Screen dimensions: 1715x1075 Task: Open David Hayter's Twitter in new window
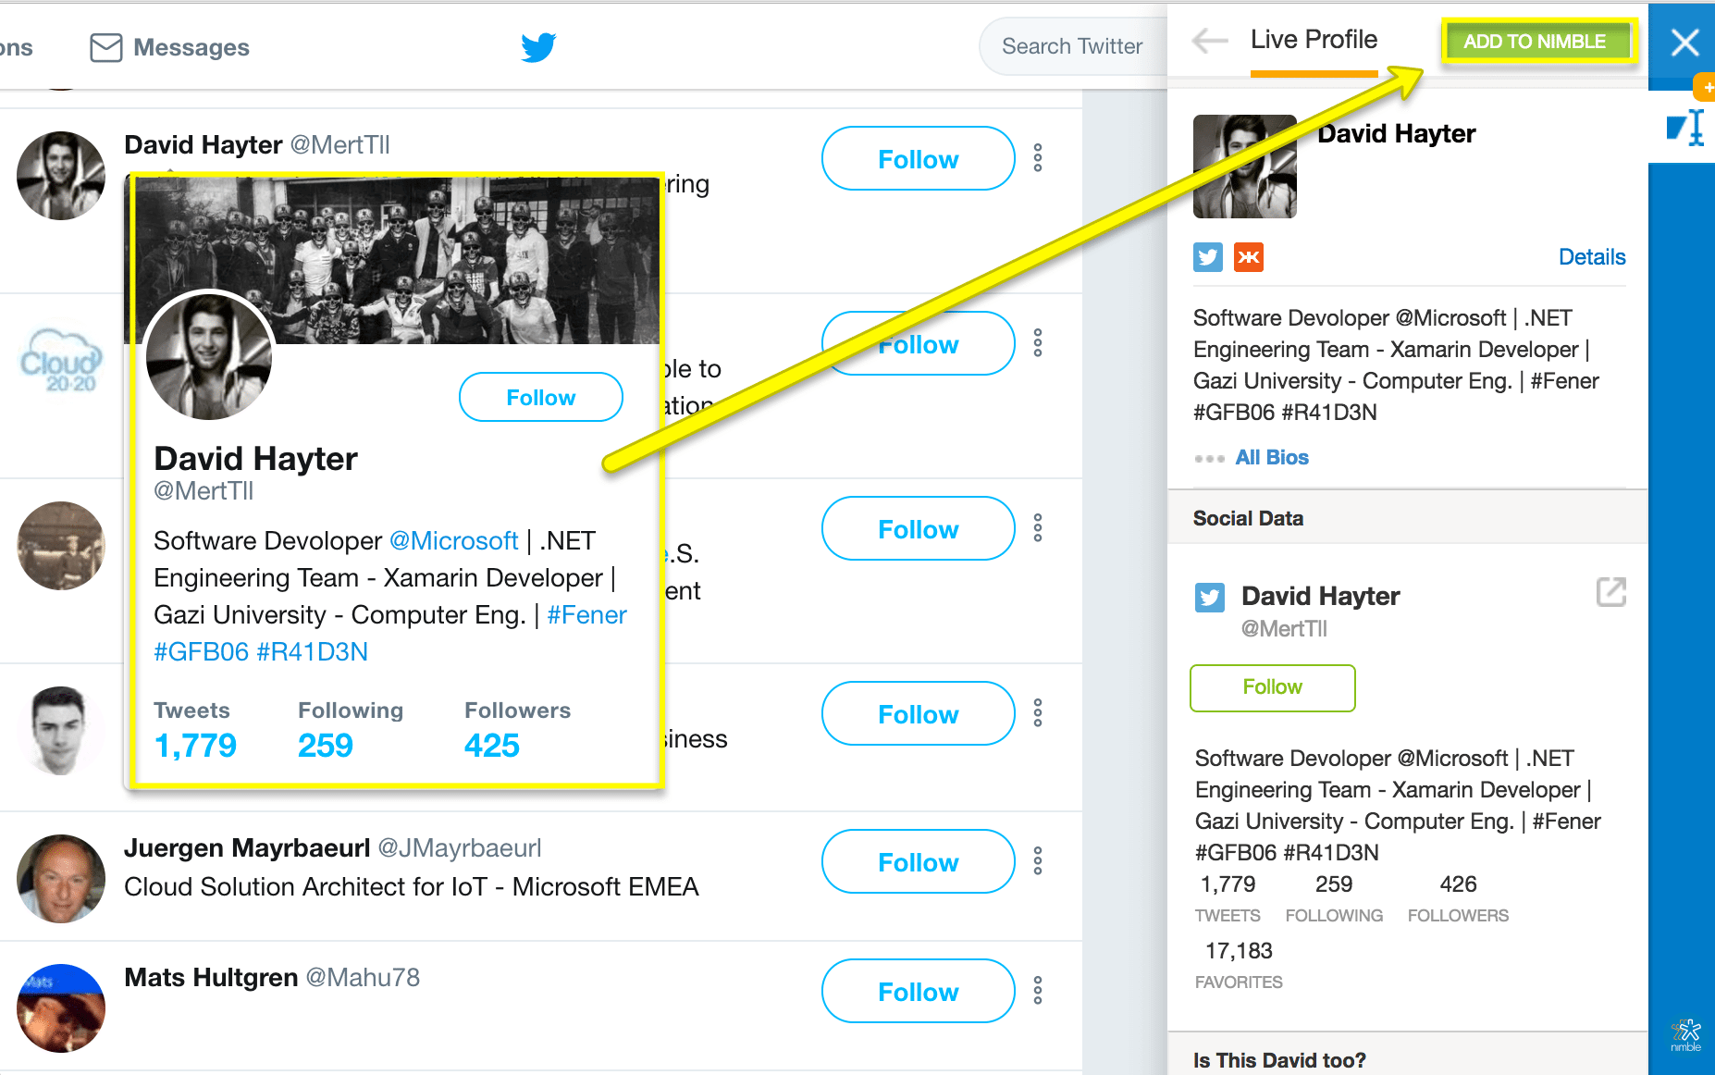(1610, 592)
